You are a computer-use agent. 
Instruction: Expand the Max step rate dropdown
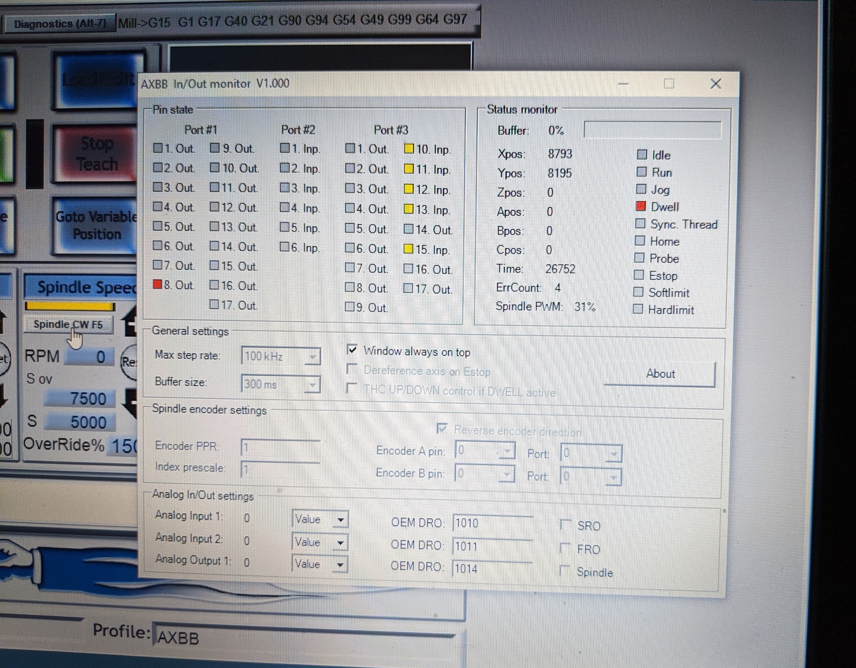tap(312, 356)
